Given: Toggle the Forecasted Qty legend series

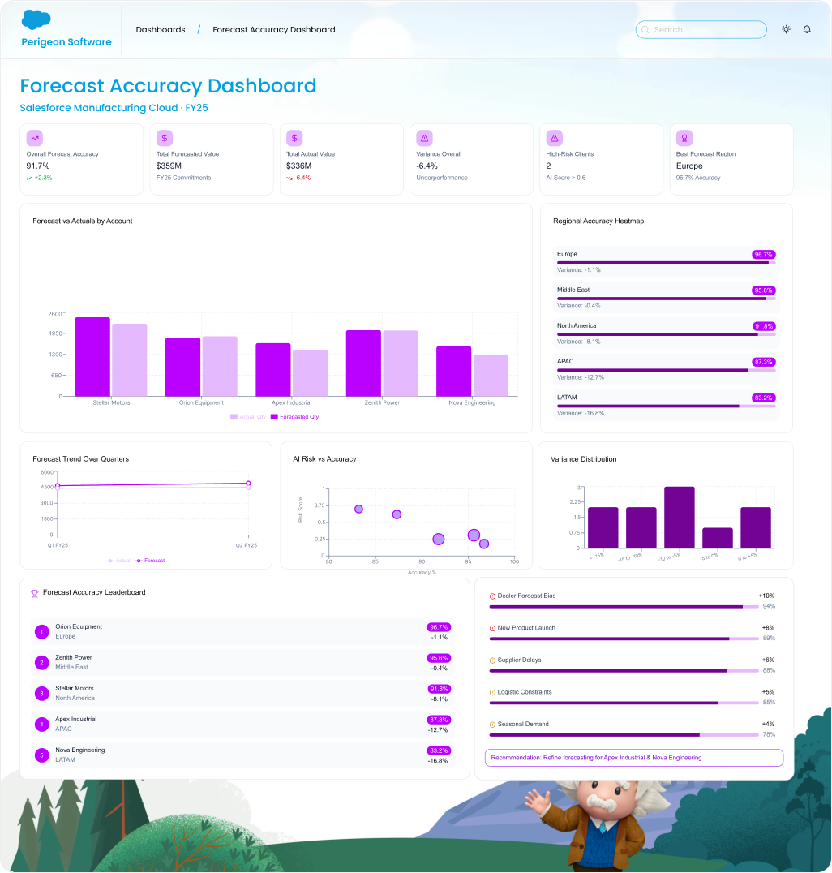Looking at the screenshot, I should pos(294,417).
